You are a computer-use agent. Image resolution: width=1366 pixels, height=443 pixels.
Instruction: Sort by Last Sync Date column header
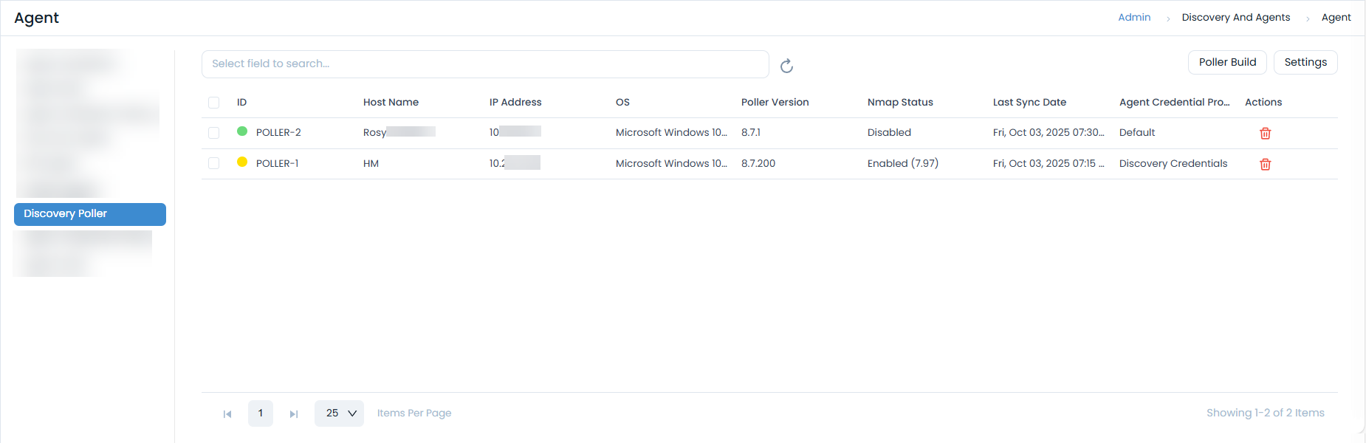tap(1029, 103)
